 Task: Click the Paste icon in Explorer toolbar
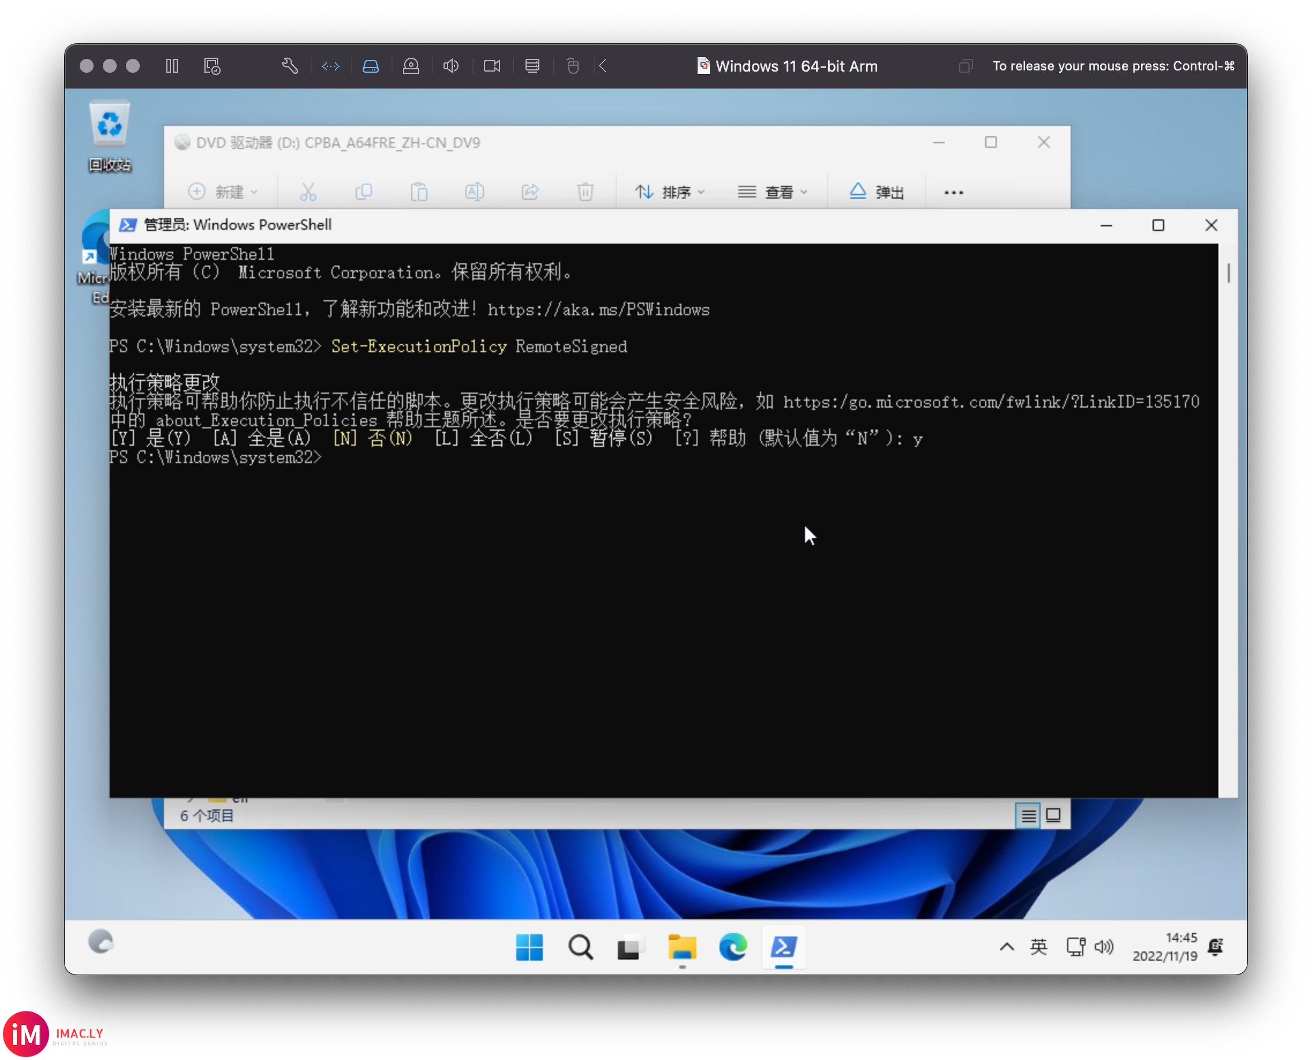[x=419, y=192]
